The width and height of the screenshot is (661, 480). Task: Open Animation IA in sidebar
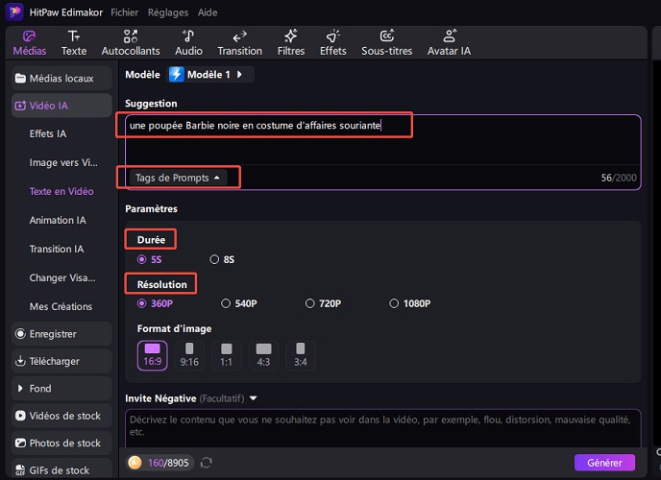click(x=58, y=220)
